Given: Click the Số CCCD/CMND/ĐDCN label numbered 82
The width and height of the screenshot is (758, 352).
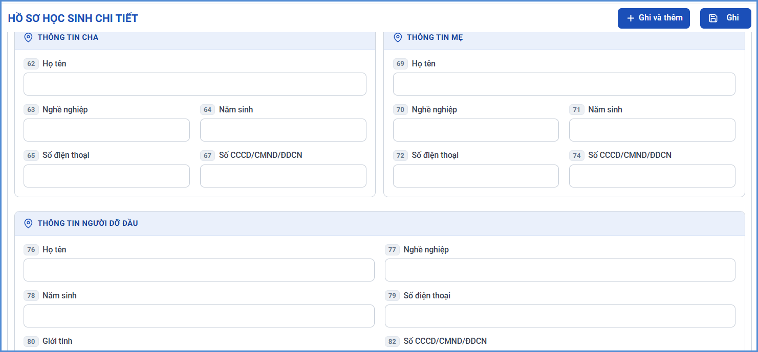Looking at the screenshot, I should point(445,341).
